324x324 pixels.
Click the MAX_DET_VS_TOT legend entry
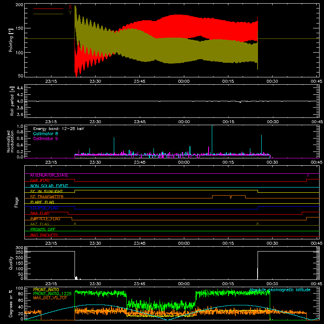(x=50, y=298)
